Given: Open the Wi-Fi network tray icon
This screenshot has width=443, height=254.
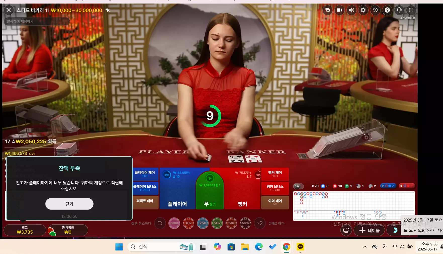Looking at the screenshot, I should 395,247.
